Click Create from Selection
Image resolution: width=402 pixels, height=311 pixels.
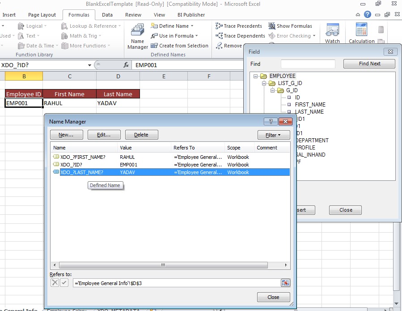click(179, 46)
